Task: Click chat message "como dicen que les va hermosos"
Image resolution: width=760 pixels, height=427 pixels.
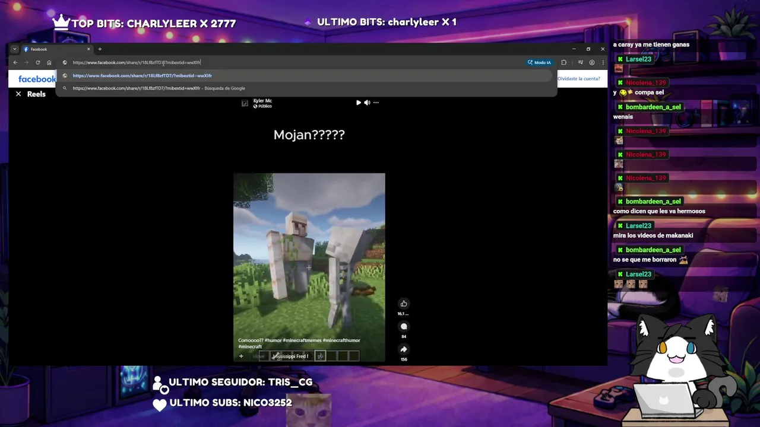Action: pyautogui.click(x=659, y=211)
